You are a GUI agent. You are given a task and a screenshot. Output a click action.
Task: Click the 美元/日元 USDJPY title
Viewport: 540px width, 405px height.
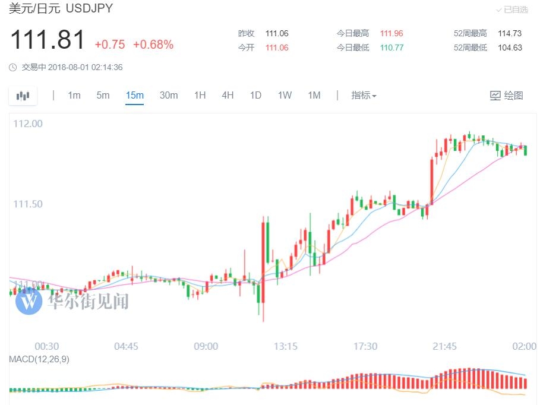[61, 8]
